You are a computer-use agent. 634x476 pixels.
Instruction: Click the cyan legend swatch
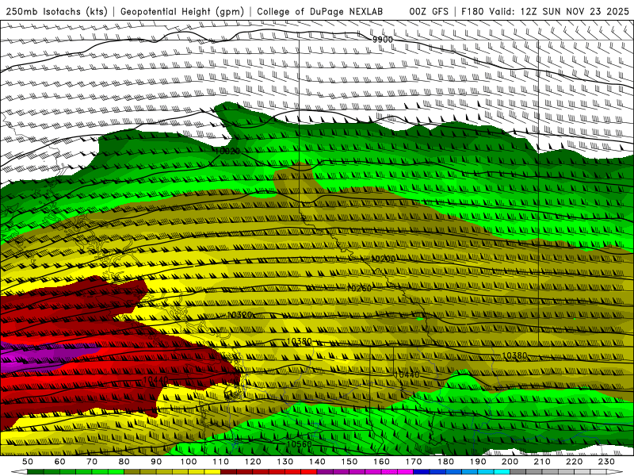click(x=502, y=472)
